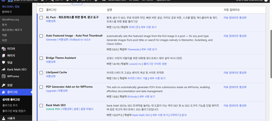The height and width of the screenshot is (121, 272).
Task: Open 플러그인 추가 submenu item
Action: point(10,105)
